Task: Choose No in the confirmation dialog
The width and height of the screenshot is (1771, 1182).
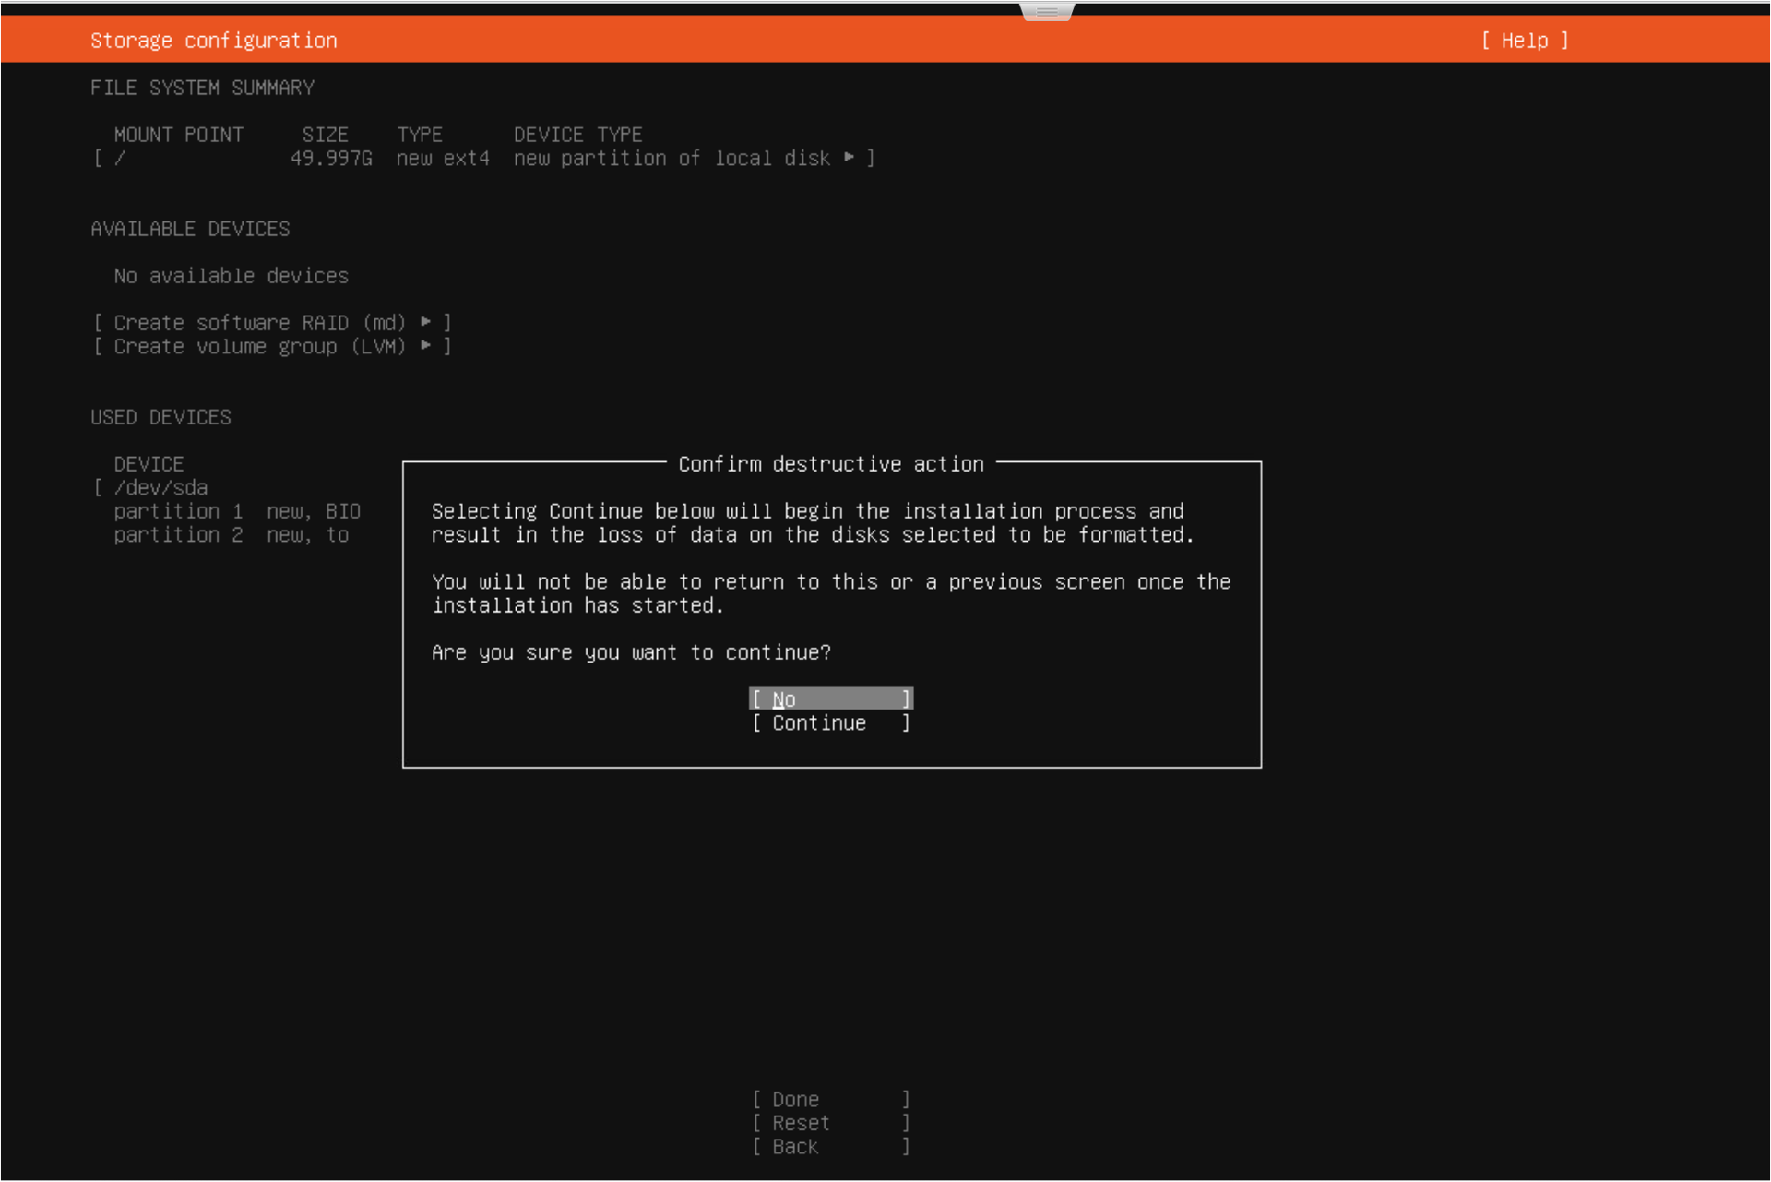Action: pos(830,699)
